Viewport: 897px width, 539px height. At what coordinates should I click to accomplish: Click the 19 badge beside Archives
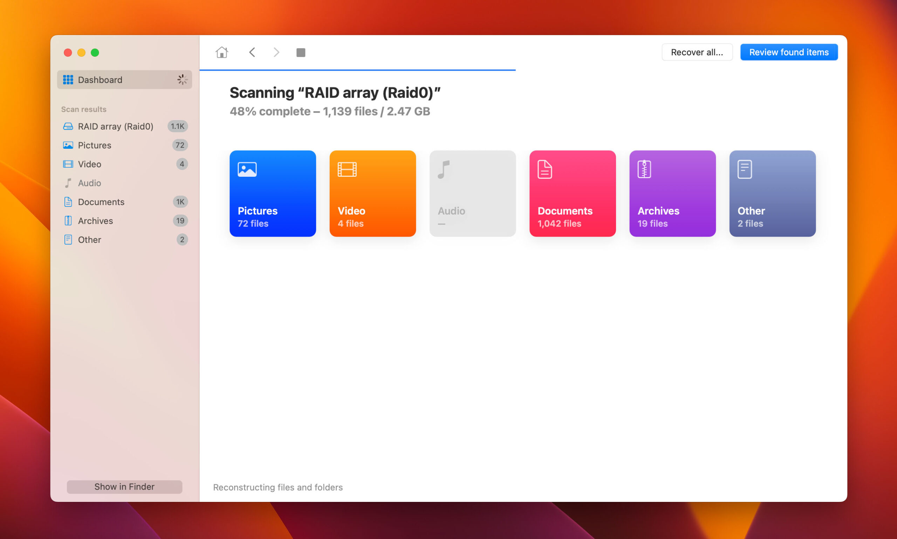180,220
